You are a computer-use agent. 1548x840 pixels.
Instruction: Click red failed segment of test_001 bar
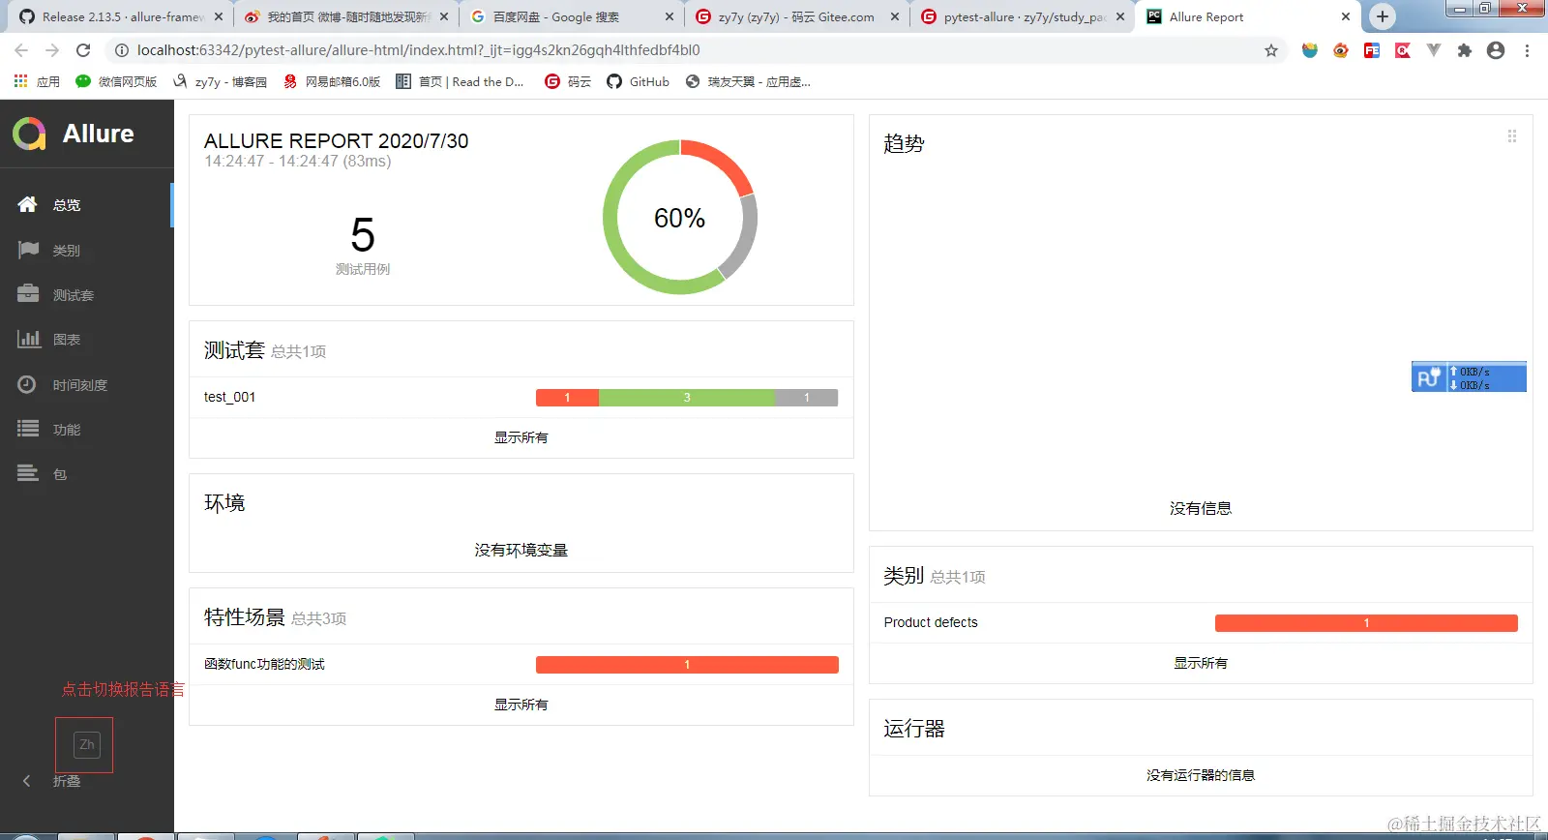pos(567,397)
